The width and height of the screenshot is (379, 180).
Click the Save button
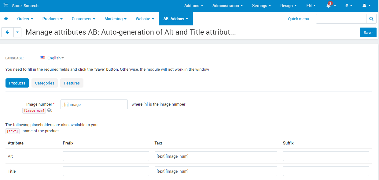(x=368, y=32)
